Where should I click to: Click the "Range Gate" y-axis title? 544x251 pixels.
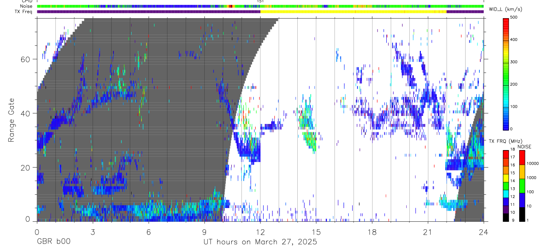pyautogui.click(x=12, y=120)
